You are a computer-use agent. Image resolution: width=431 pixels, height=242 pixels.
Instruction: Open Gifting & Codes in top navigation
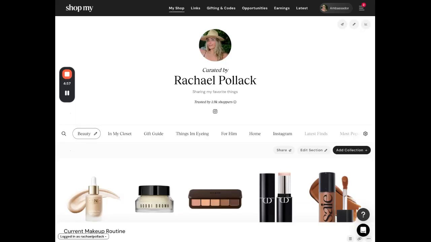(221, 8)
